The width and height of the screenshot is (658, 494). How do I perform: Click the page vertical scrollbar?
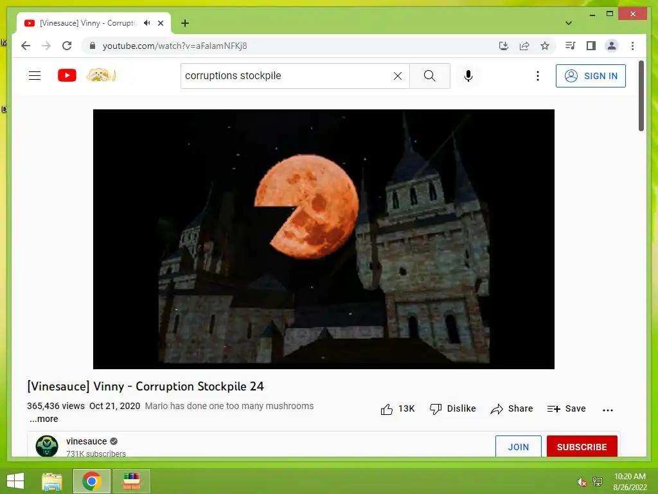(641, 96)
